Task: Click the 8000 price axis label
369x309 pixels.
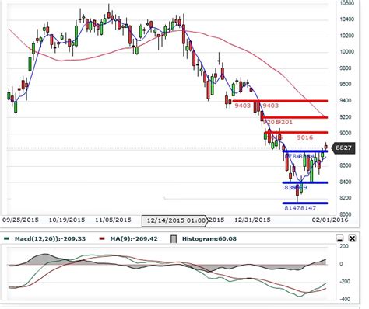Action: click(346, 214)
